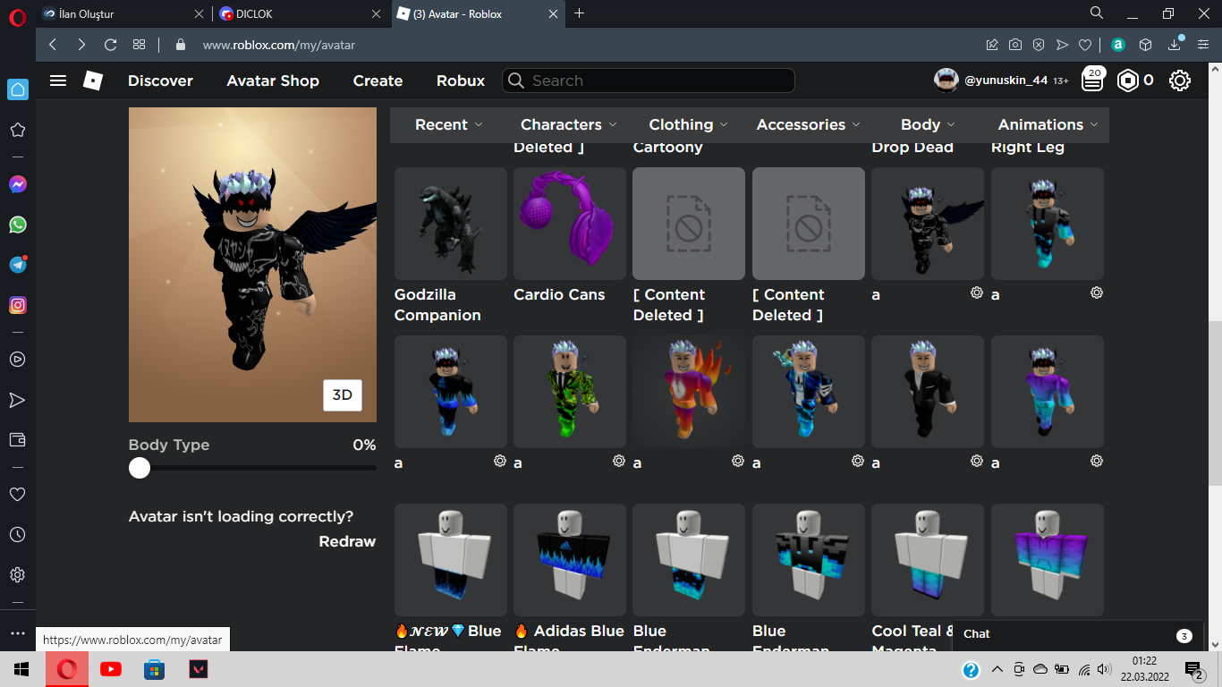Image resolution: width=1222 pixels, height=687 pixels.
Task: Open the Opera browser menu icon
Action: tap(18, 15)
